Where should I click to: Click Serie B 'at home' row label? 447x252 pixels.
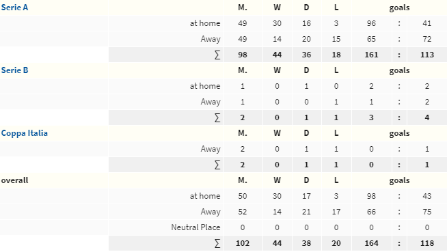point(205,86)
